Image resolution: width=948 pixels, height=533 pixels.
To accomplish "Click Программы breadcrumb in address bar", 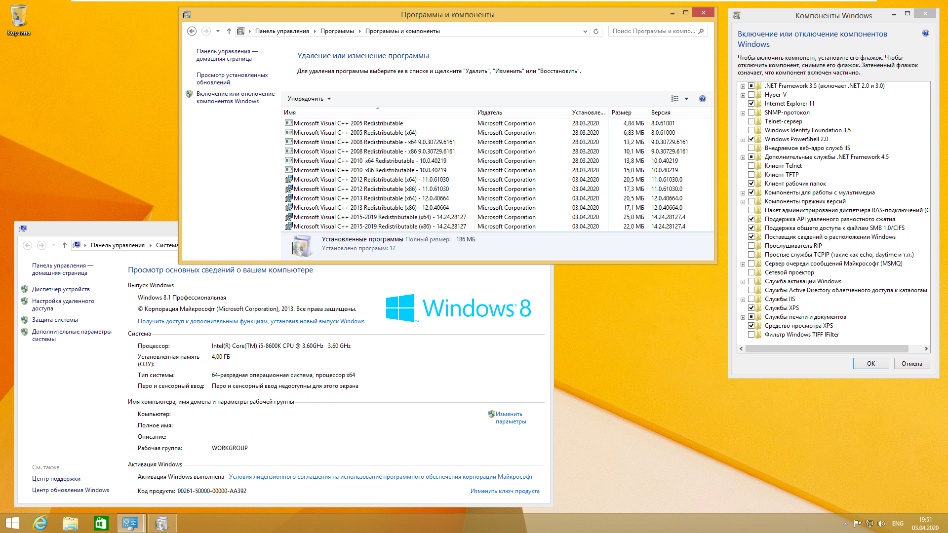I will click(337, 31).
